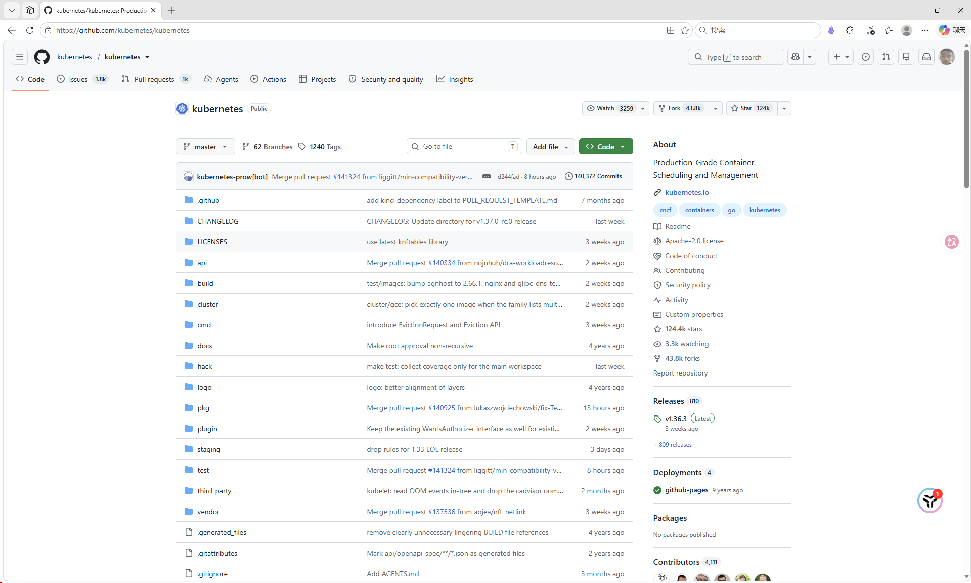This screenshot has height=583, width=971.
Task: Open the notifications inbox icon
Action: pos(926,57)
